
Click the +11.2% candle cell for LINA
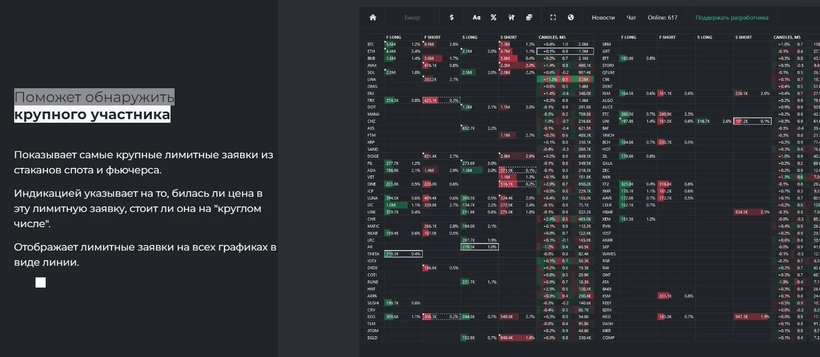pos(550,80)
